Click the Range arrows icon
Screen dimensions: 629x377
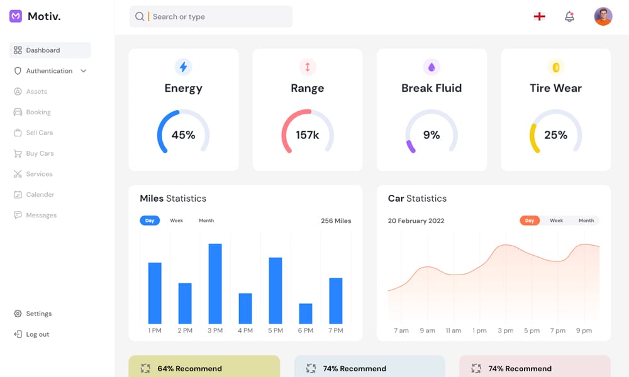click(307, 67)
